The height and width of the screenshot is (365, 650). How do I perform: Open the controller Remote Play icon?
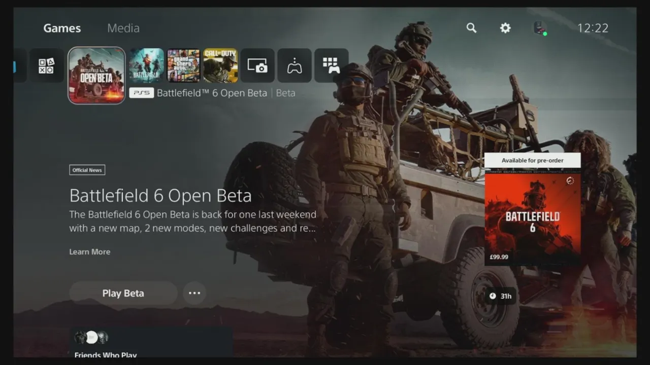295,65
